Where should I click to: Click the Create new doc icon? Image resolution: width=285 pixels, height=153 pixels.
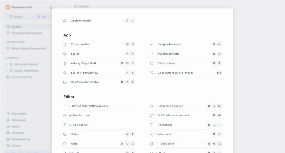coord(65,45)
